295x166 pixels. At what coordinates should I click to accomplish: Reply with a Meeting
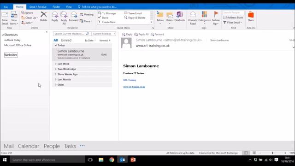87,14
